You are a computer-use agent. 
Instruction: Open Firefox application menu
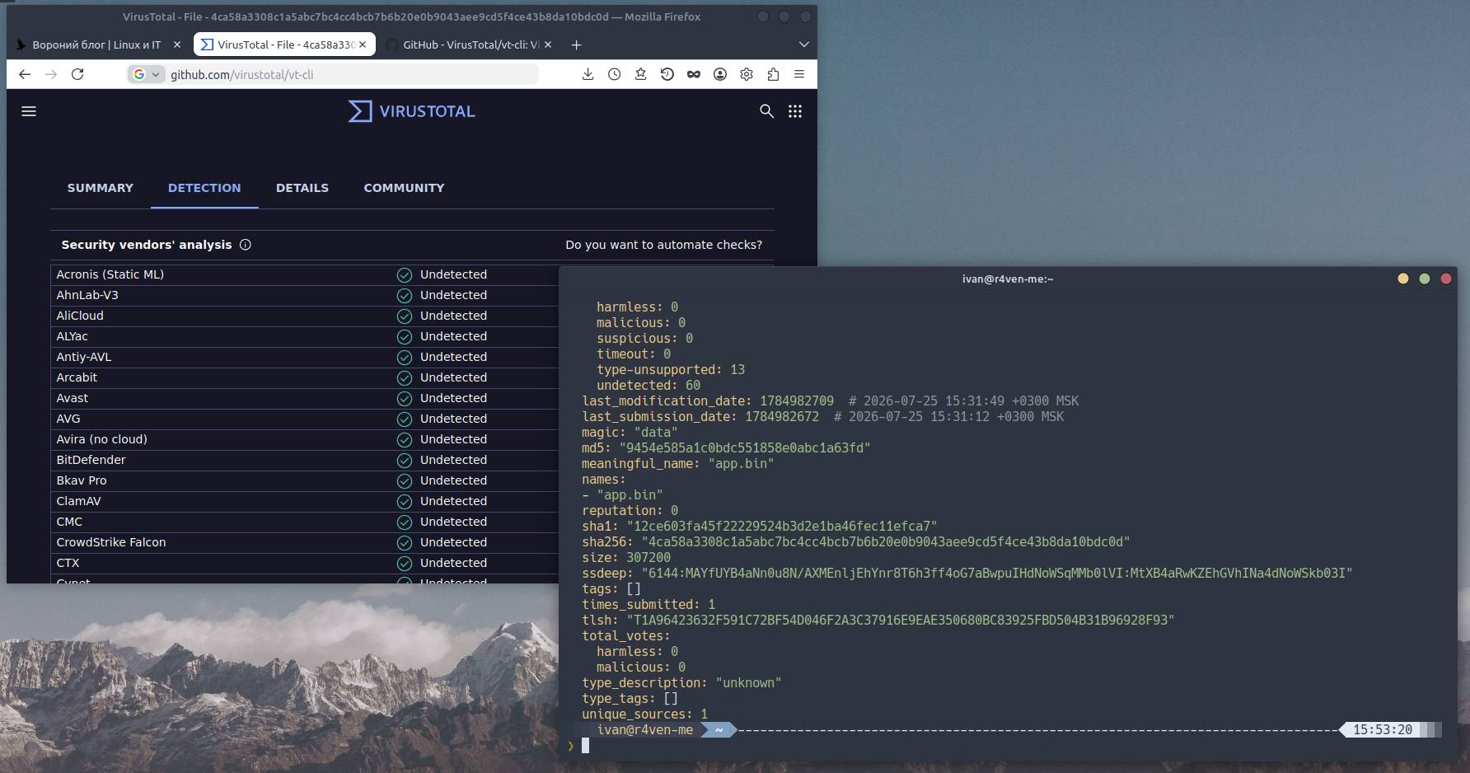click(799, 74)
